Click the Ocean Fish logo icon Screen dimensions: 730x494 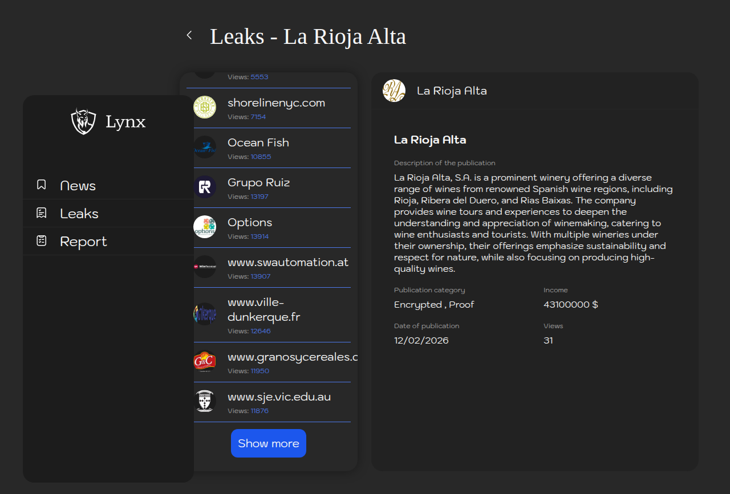[x=205, y=147]
